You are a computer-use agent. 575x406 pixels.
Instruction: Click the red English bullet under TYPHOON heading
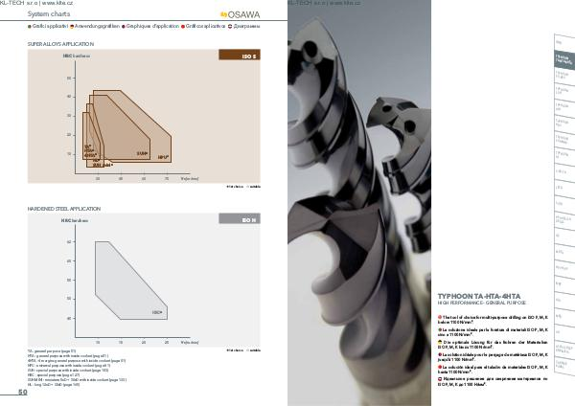pos(440,317)
